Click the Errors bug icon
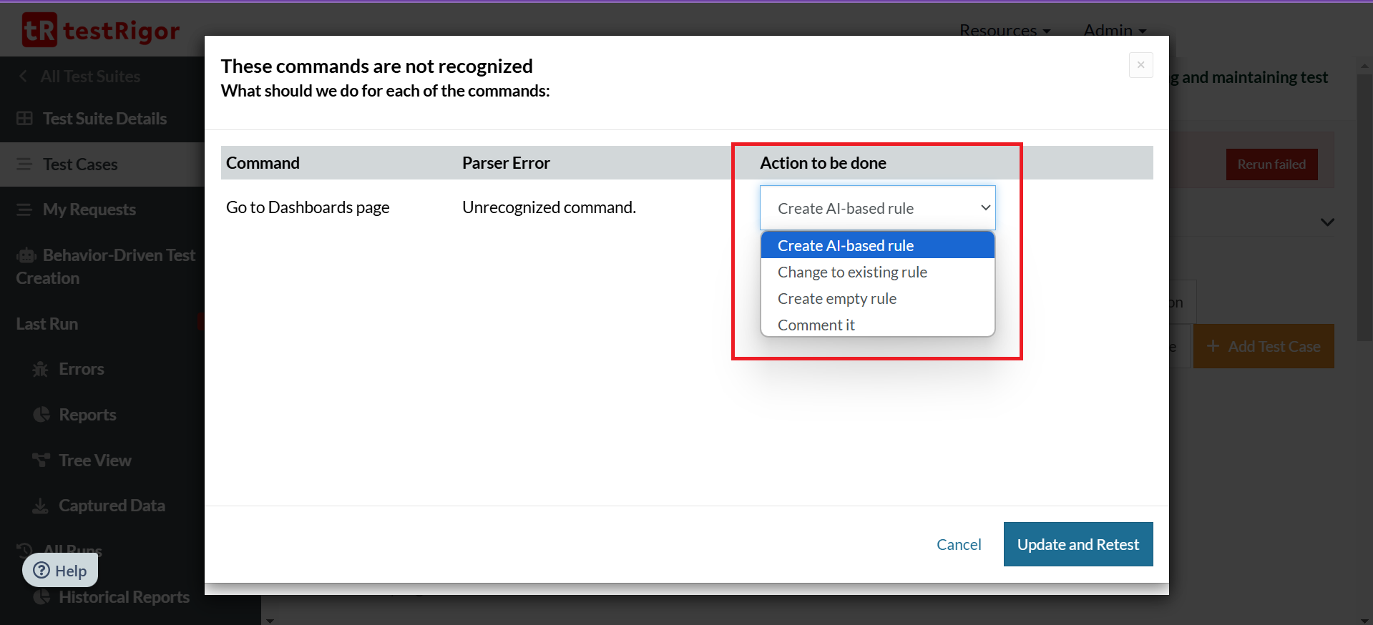Screen dimensions: 1373x625 (x=41, y=369)
